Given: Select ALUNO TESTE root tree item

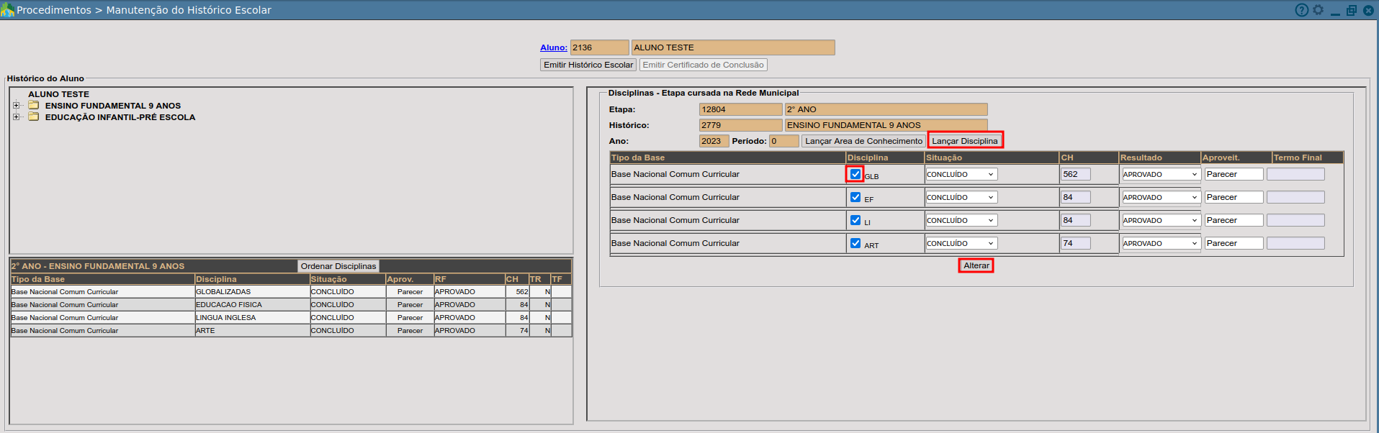Looking at the screenshot, I should coord(58,94).
